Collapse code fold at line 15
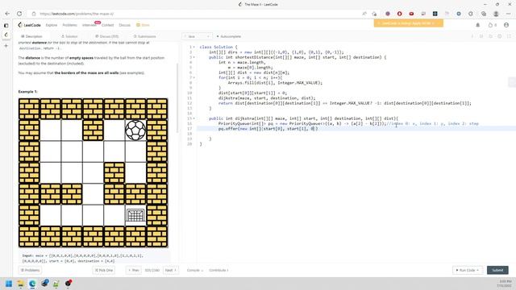Image resolution: width=516 pixels, height=290 pixels. tap(193, 118)
